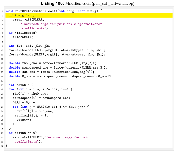
Task: Click the 'double rho0_one' declaration line
Action: tap(53, 63)
